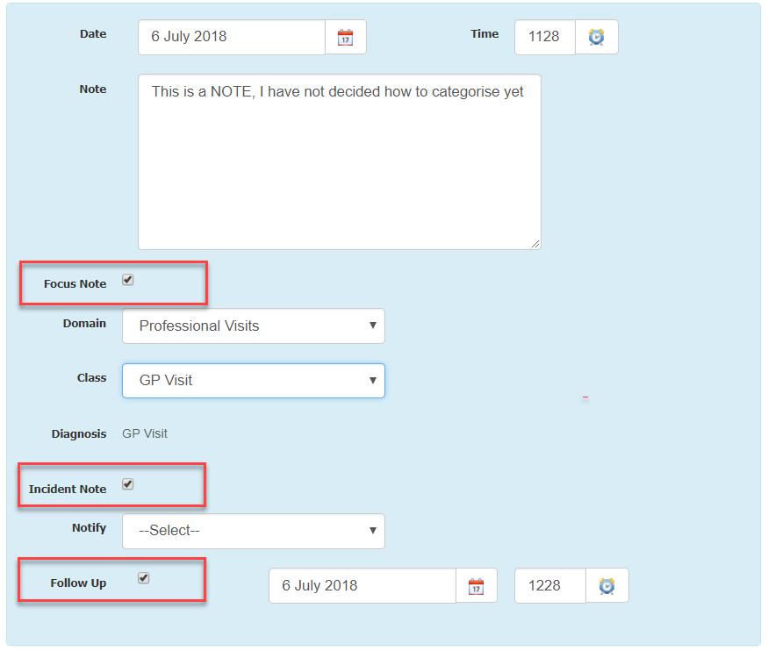Click the Follow Up date input field
Image resolution: width=768 pixels, height=651 pixels.
click(362, 586)
